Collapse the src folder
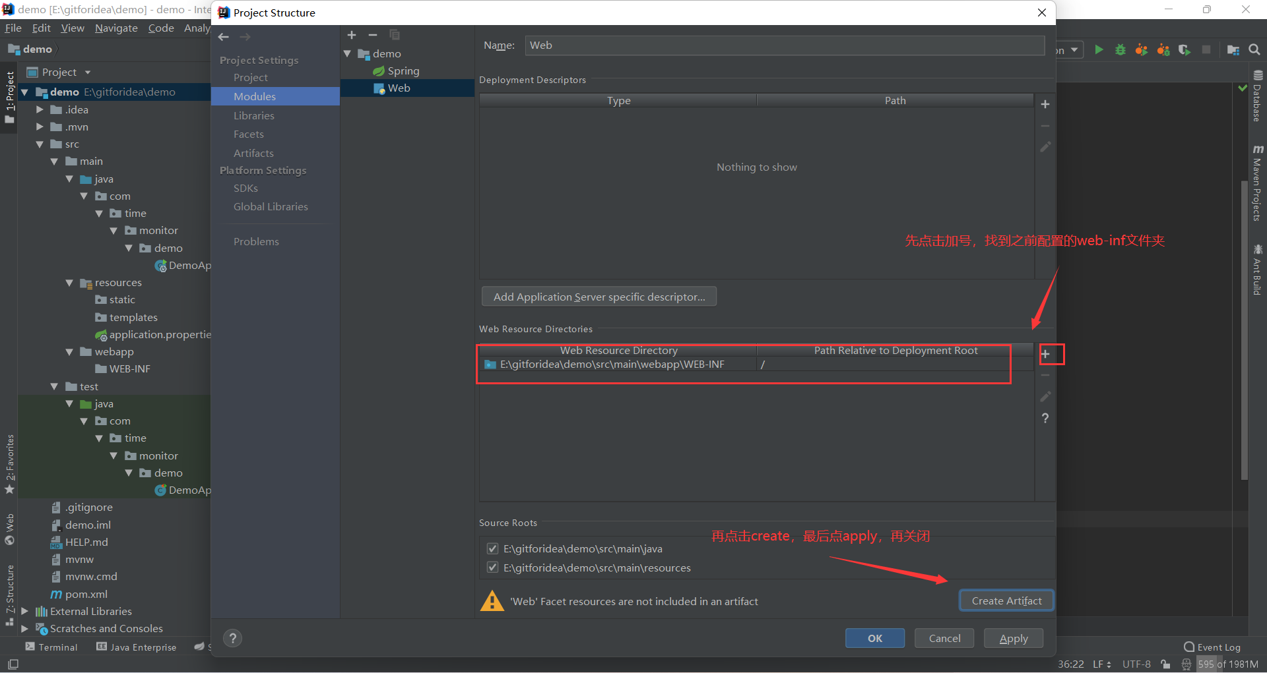 click(x=40, y=144)
